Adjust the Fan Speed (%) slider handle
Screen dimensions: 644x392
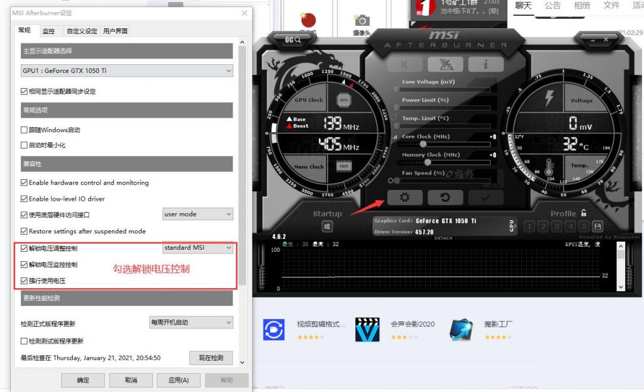(396, 181)
